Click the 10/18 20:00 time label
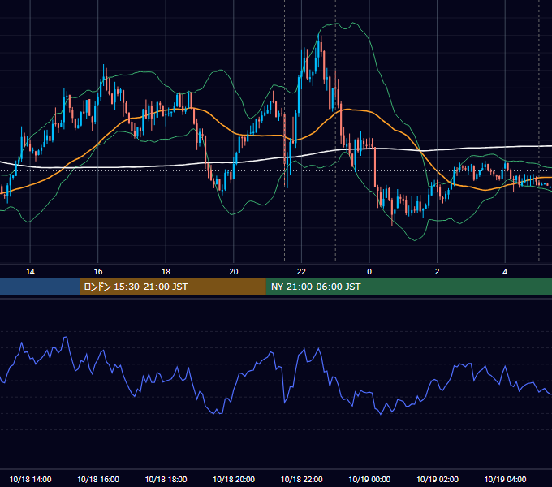This screenshot has height=487, width=552. point(234,479)
